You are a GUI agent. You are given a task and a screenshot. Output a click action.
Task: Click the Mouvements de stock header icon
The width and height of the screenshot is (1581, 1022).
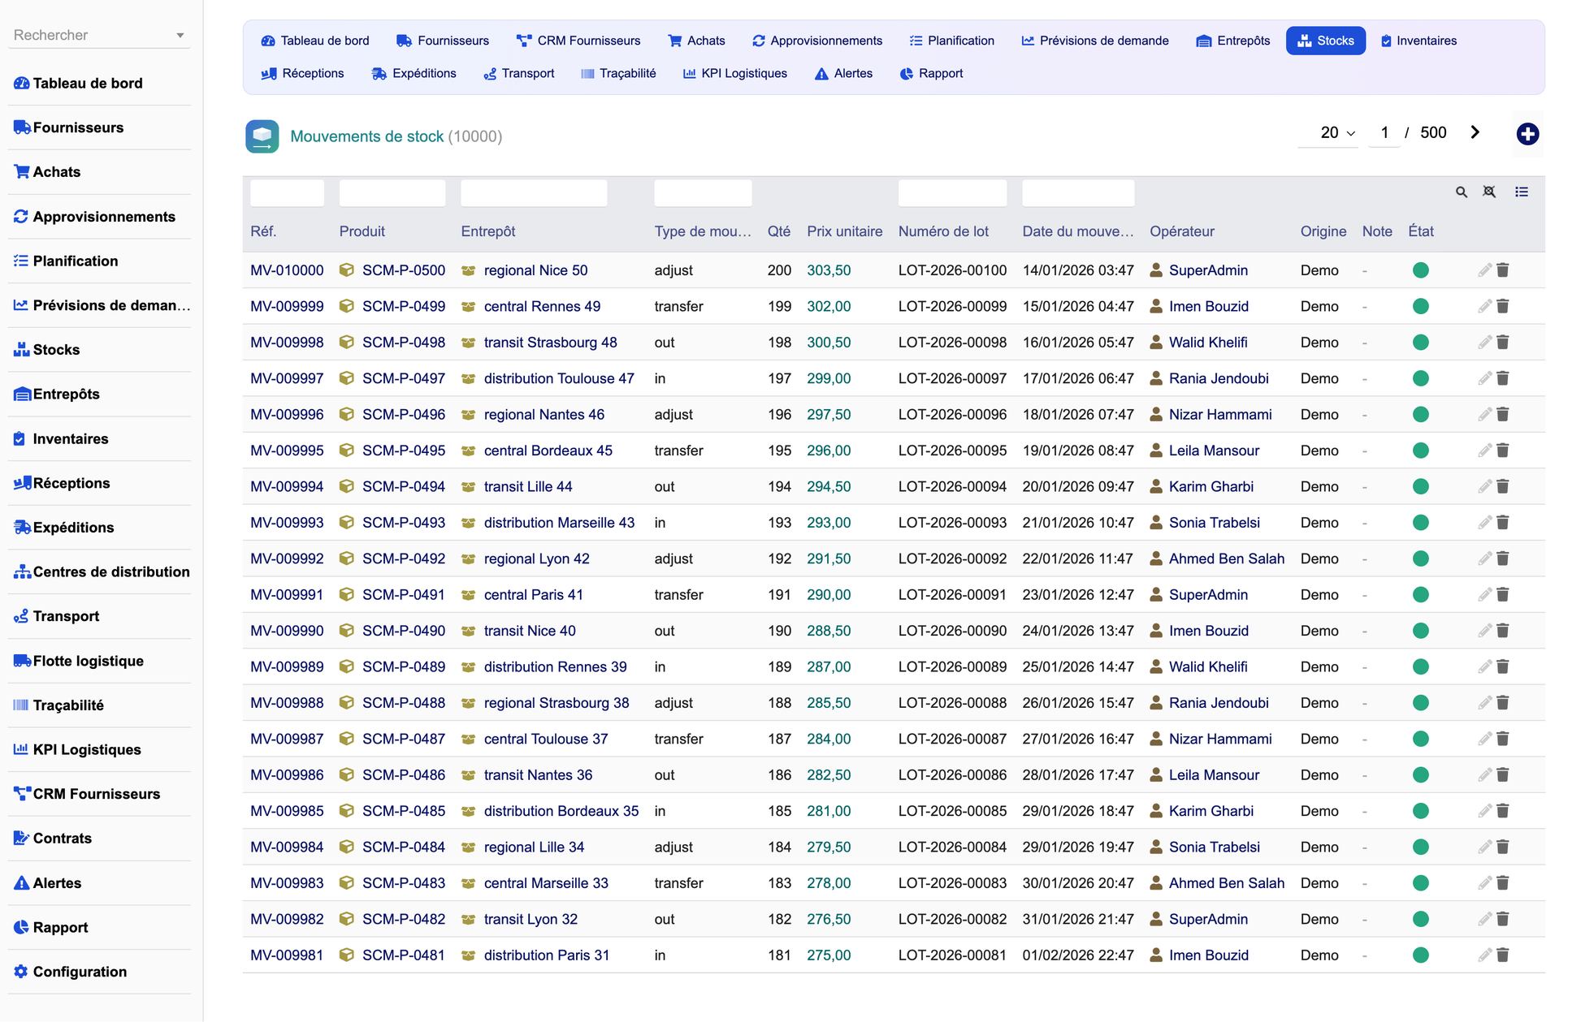[x=262, y=136]
